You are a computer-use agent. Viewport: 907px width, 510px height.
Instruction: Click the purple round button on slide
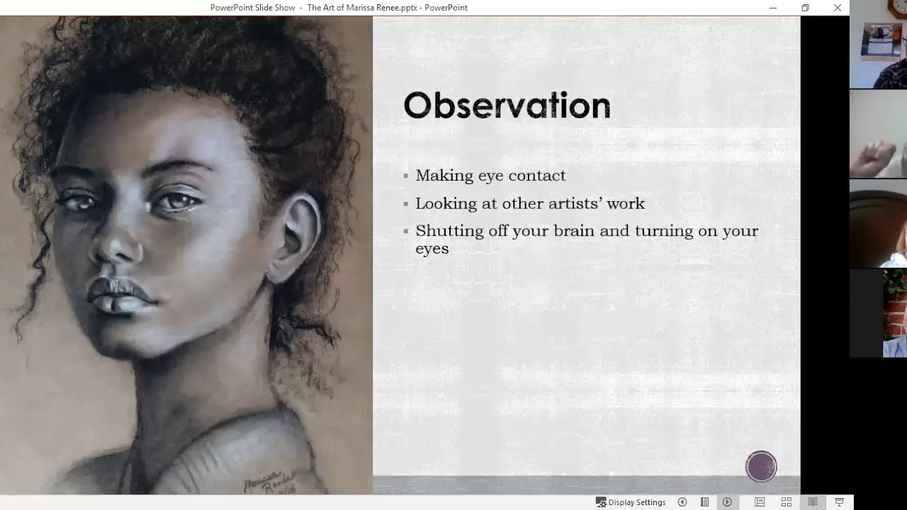point(761,467)
